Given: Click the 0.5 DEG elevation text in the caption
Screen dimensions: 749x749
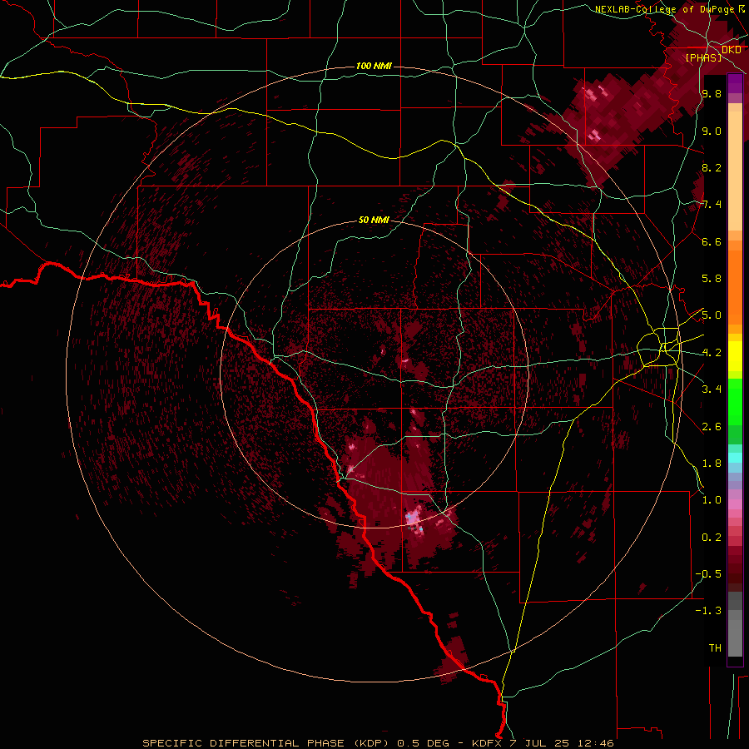Looking at the screenshot, I should point(424,743).
